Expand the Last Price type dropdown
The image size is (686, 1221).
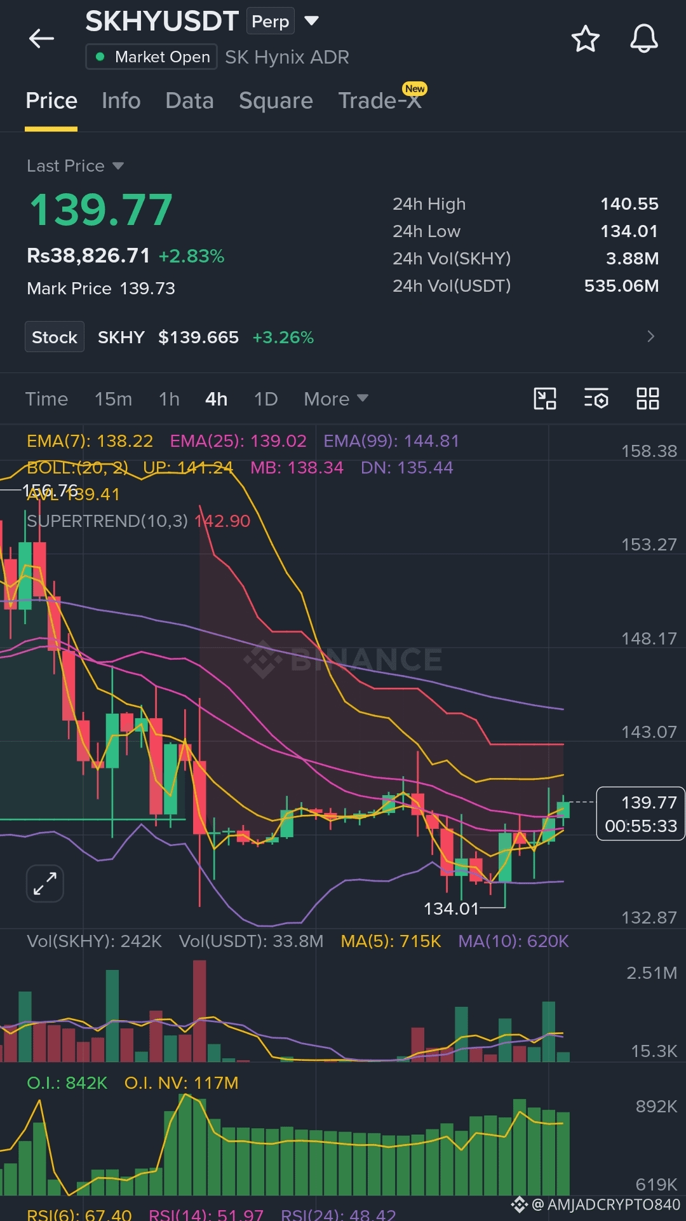pos(118,166)
